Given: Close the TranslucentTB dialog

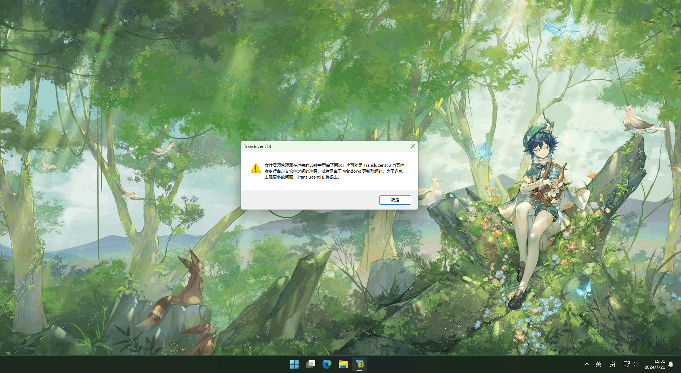Looking at the screenshot, I should tap(412, 146).
